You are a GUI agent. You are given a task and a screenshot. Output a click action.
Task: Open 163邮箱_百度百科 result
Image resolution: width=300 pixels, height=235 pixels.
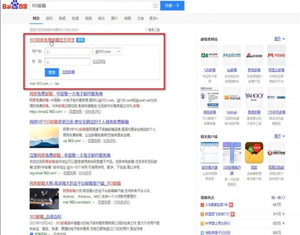coord(45,217)
